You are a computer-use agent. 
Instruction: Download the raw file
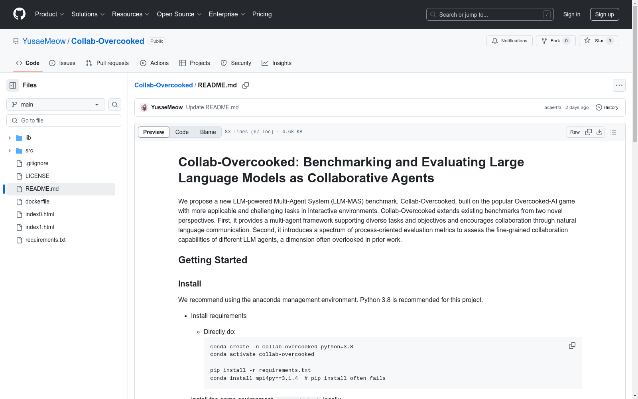pos(599,132)
